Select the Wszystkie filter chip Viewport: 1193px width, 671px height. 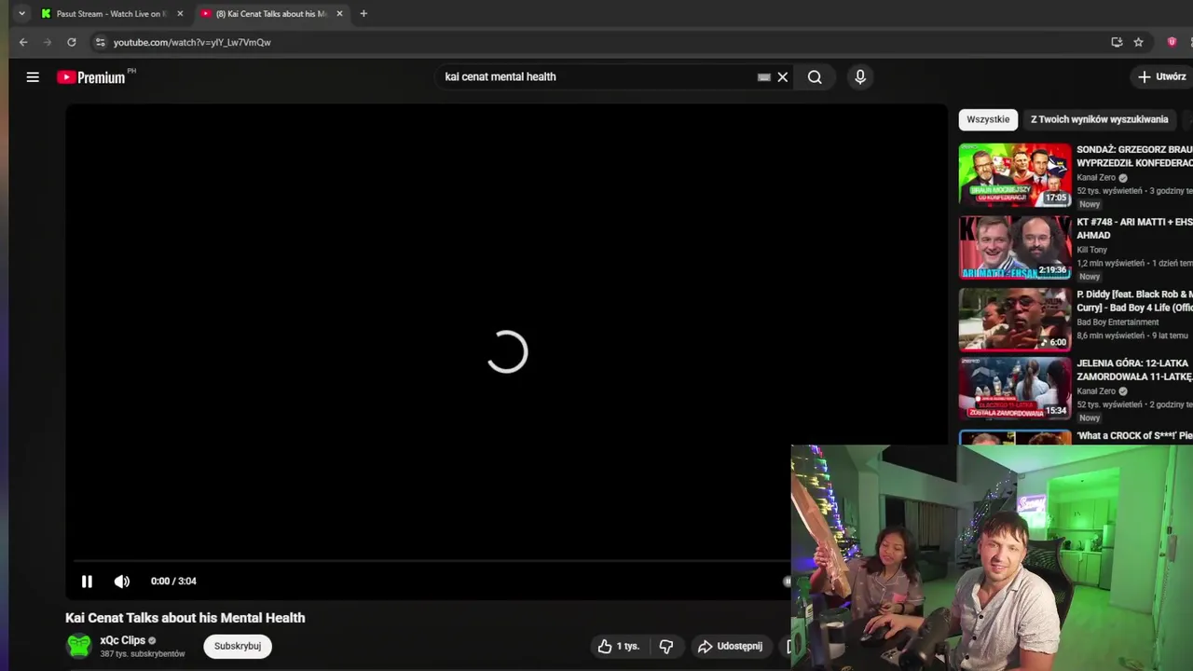[988, 119]
